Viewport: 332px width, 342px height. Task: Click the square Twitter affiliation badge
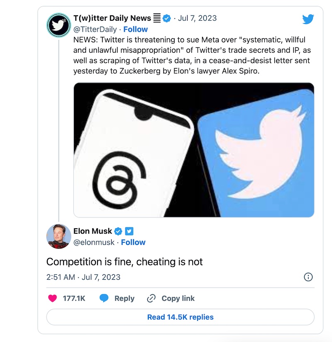(129, 231)
